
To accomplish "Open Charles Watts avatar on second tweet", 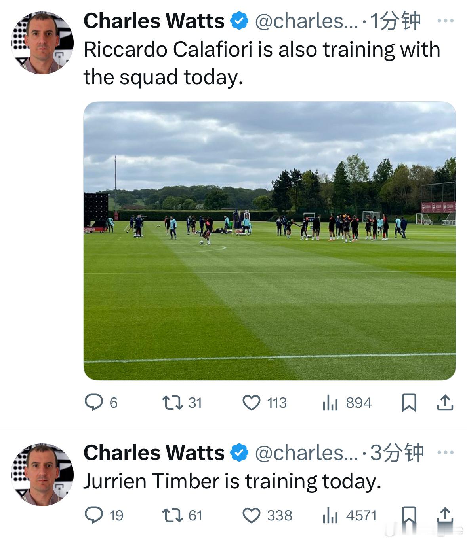I will tap(42, 475).
